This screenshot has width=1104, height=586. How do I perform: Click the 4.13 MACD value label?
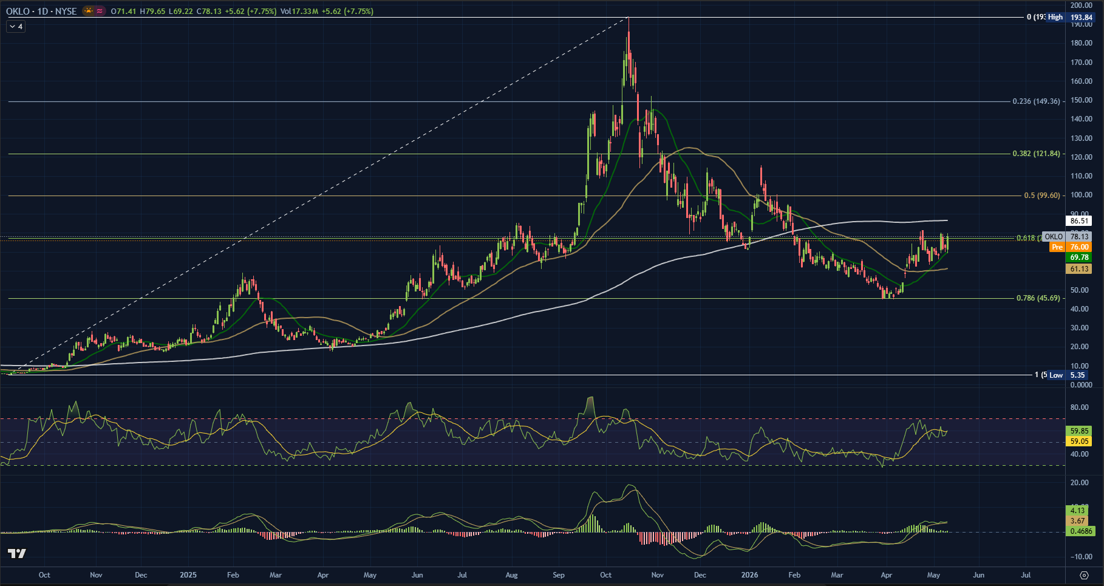pyautogui.click(x=1078, y=511)
